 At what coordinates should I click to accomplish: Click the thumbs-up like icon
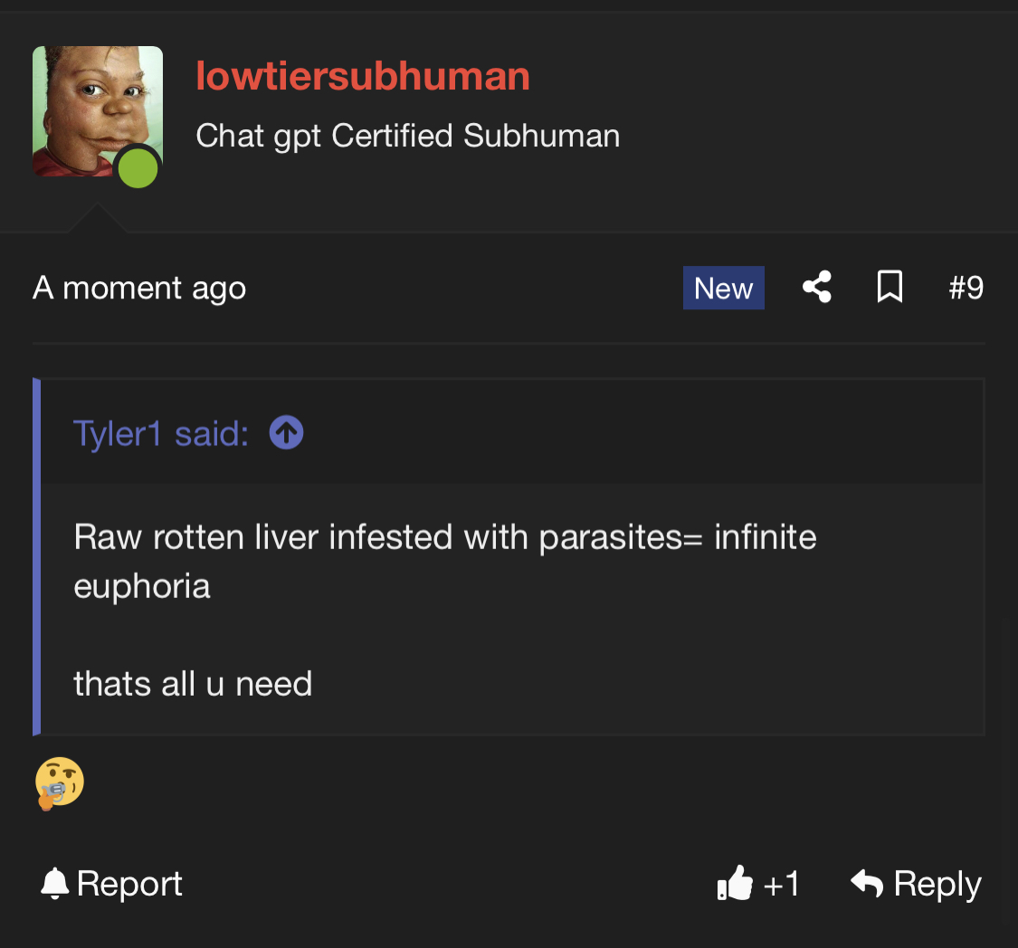tap(734, 883)
